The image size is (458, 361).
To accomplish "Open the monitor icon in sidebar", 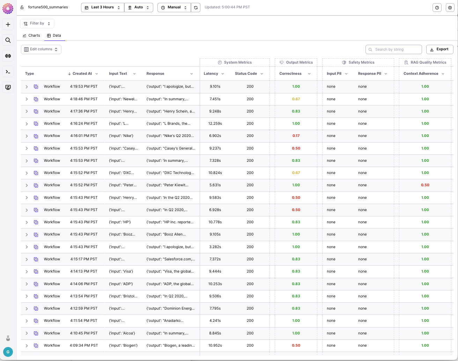I will coord(8,87).
